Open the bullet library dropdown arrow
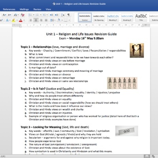The image size is (158, 158). 34,15
